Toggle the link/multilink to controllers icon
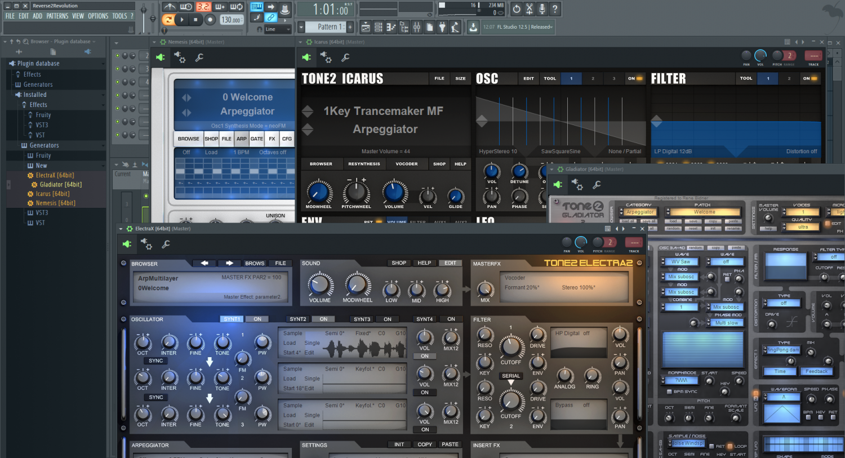This screenshot has width=845, height=458. click(271, 18)
